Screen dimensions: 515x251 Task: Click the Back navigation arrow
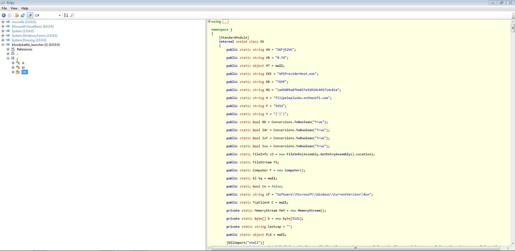tap(3, 15)
